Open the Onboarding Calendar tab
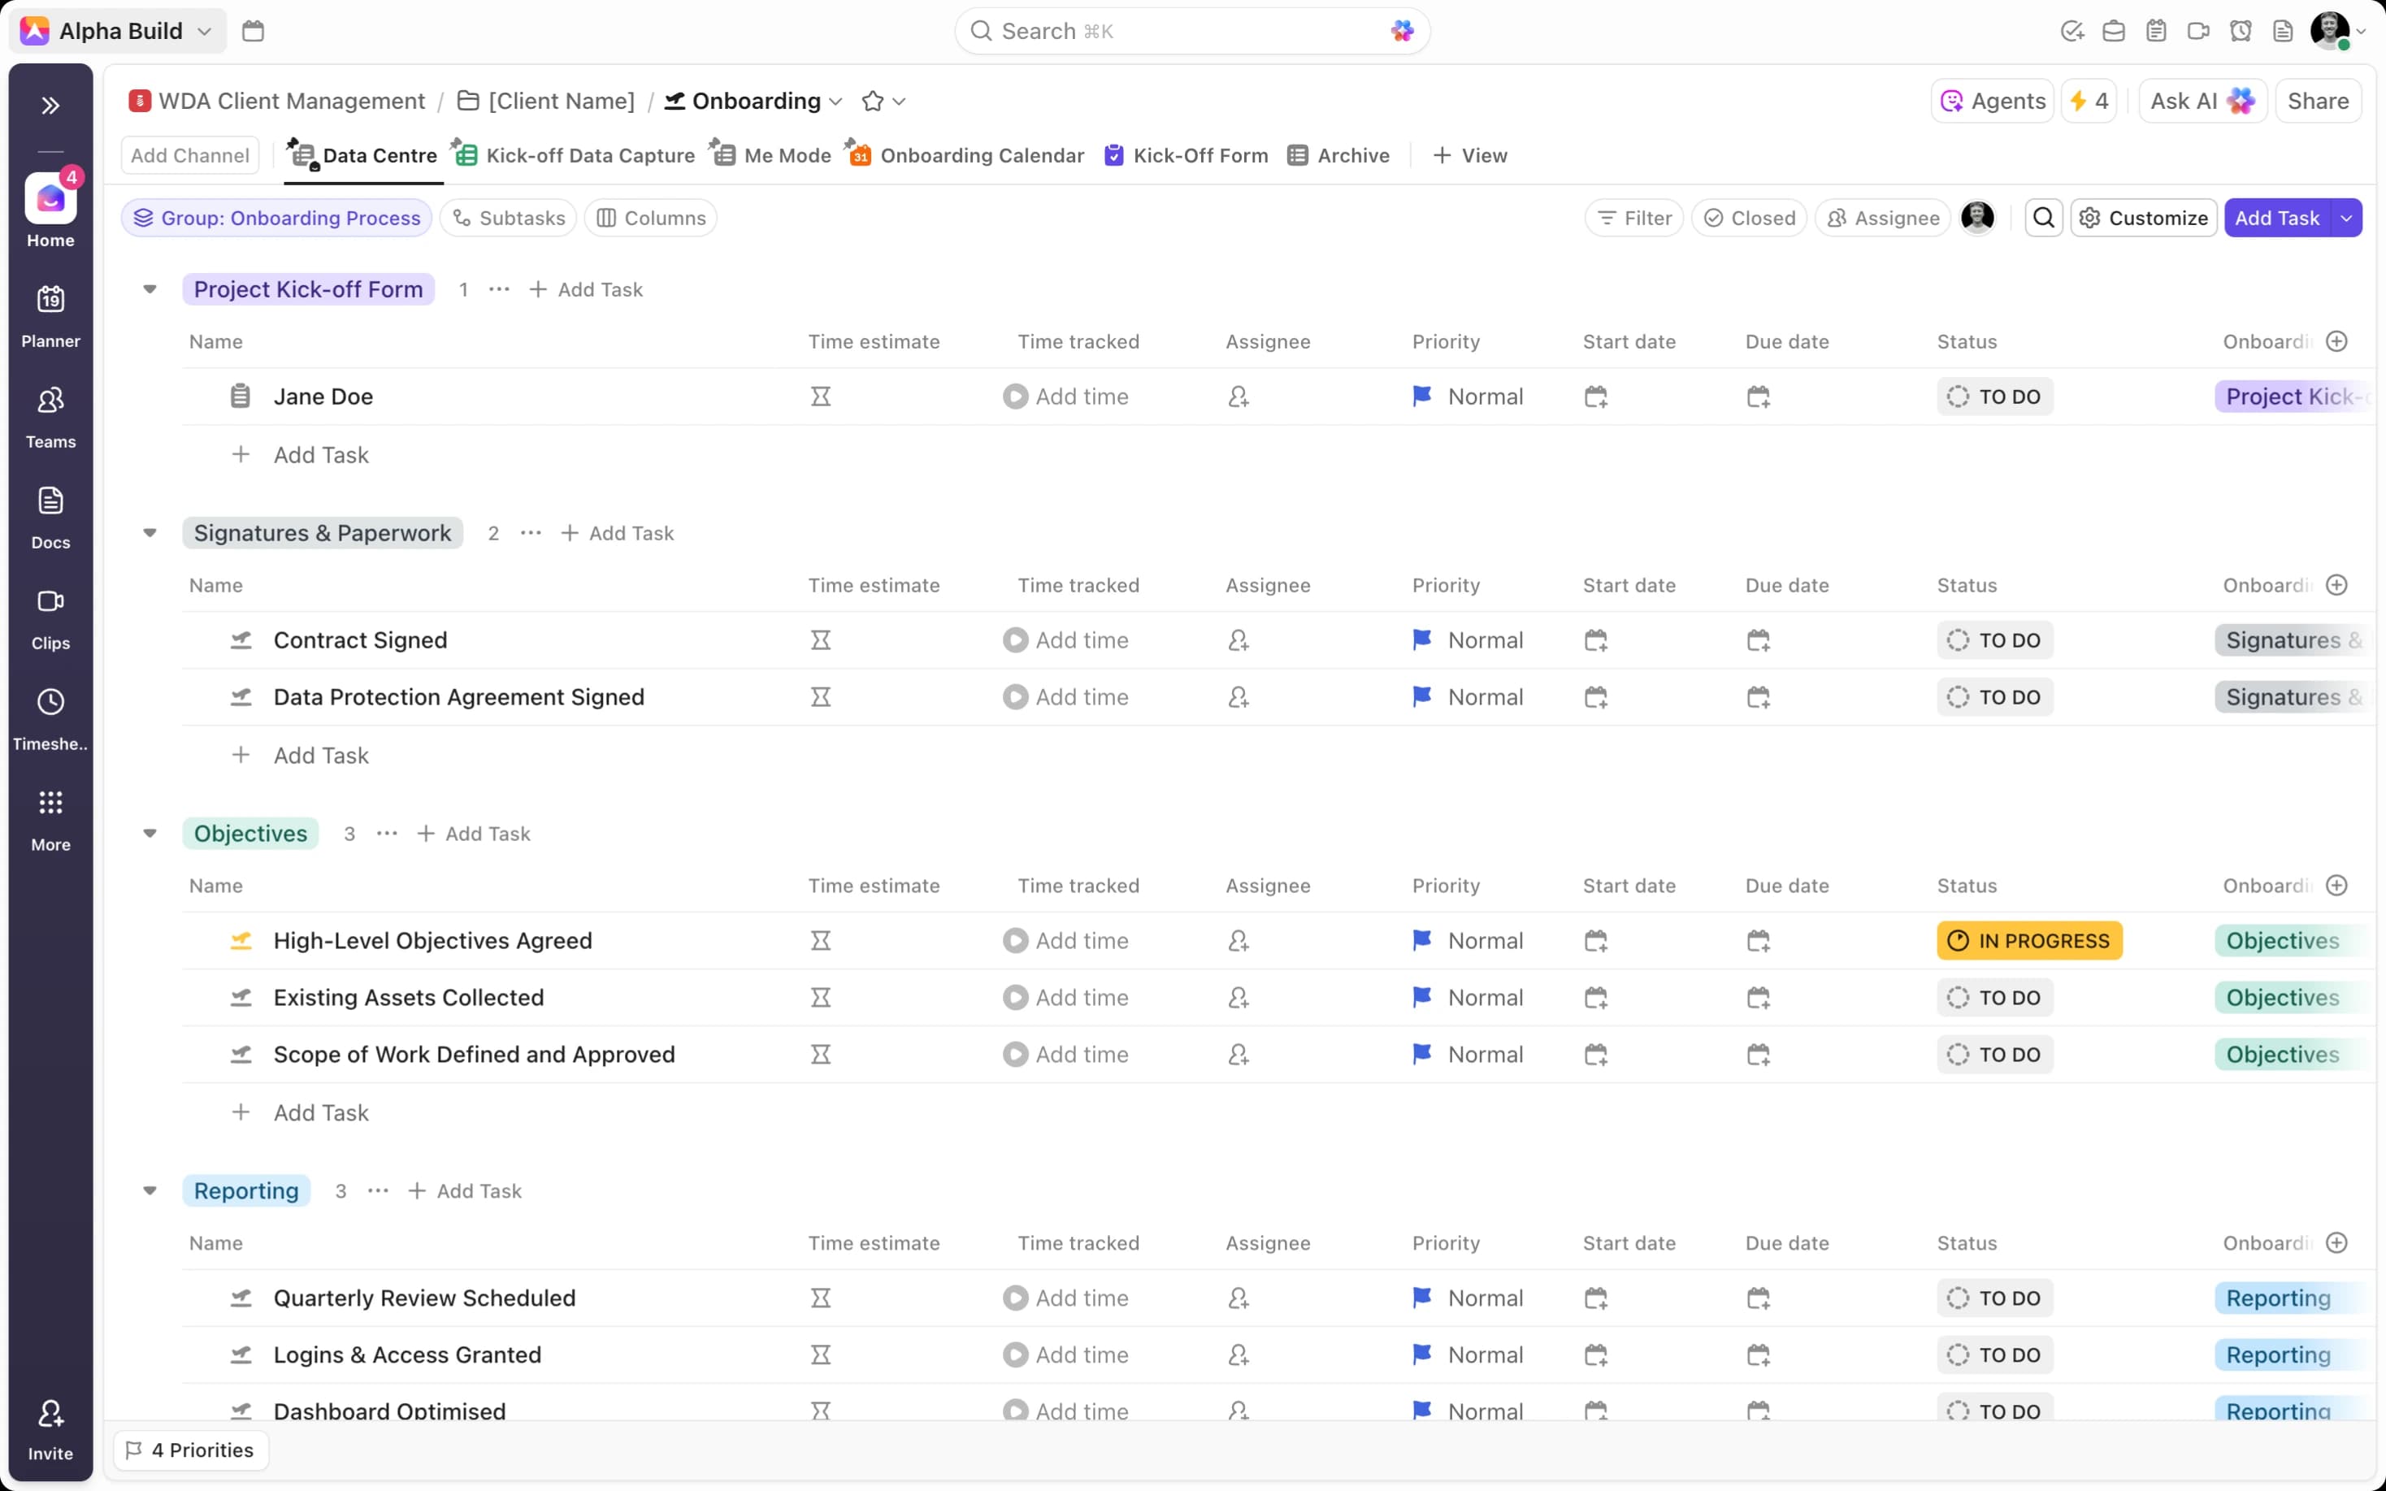 tap(981, 156)
